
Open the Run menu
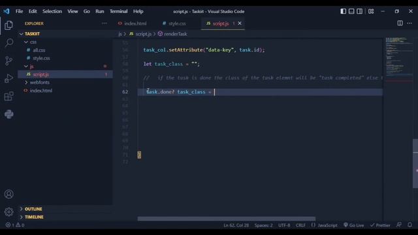[100, 11]
